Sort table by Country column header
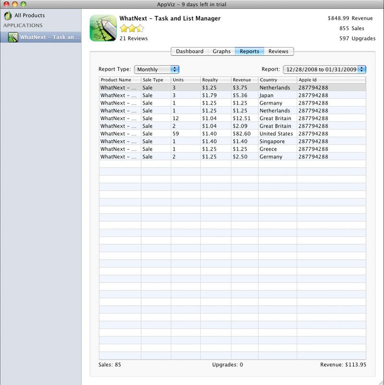Image resolution: width=384 pixels, height=385 pixels. [x=277, y=80]
